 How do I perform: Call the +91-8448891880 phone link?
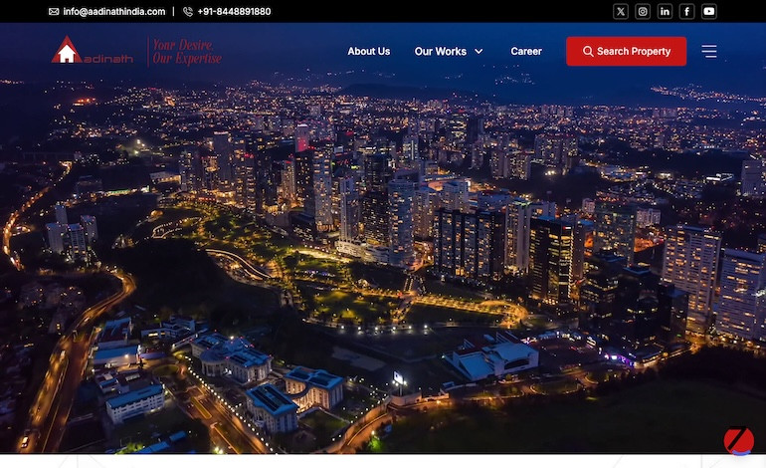[234, 12]
